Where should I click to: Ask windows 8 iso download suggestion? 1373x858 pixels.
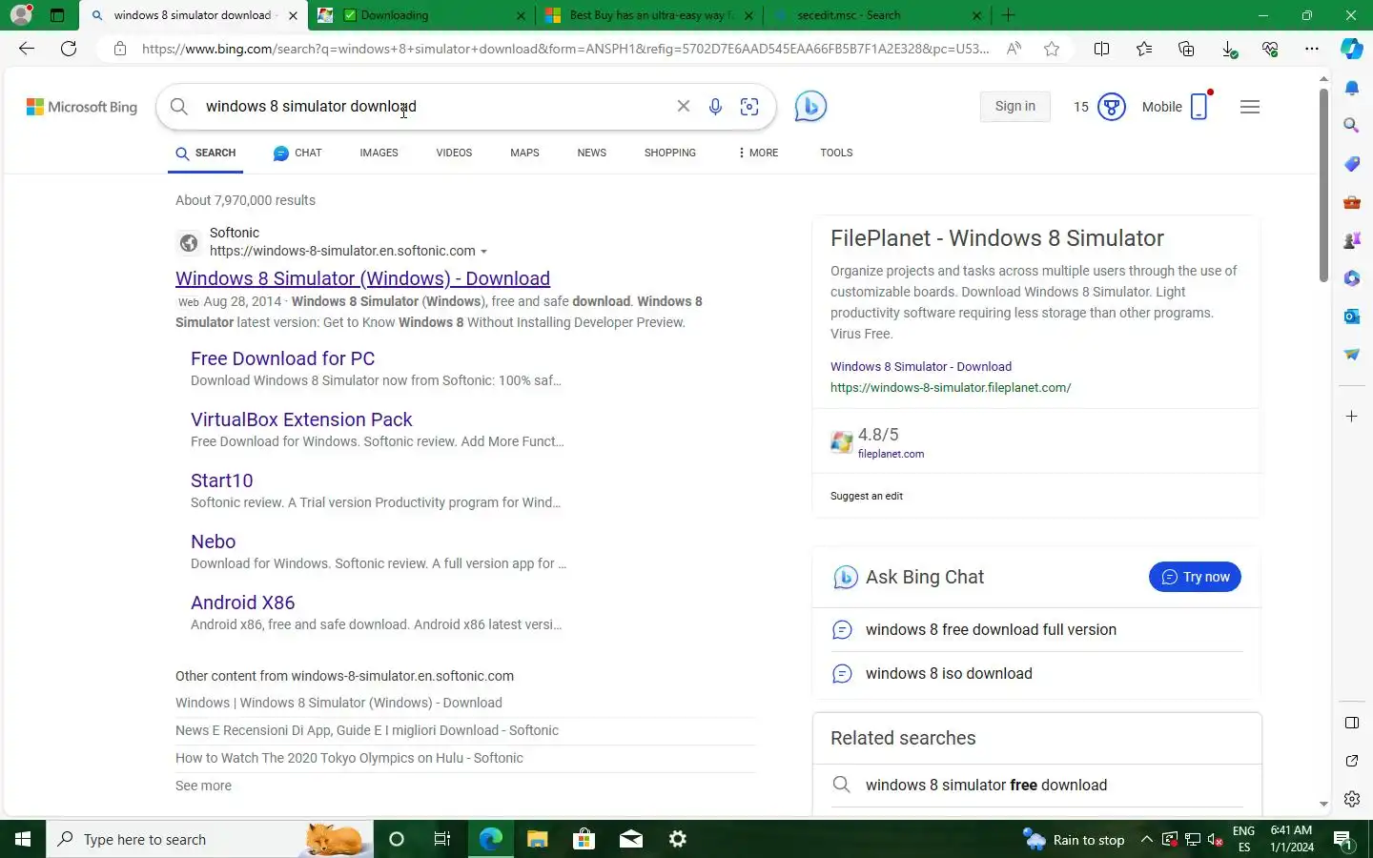coord(949,674)
